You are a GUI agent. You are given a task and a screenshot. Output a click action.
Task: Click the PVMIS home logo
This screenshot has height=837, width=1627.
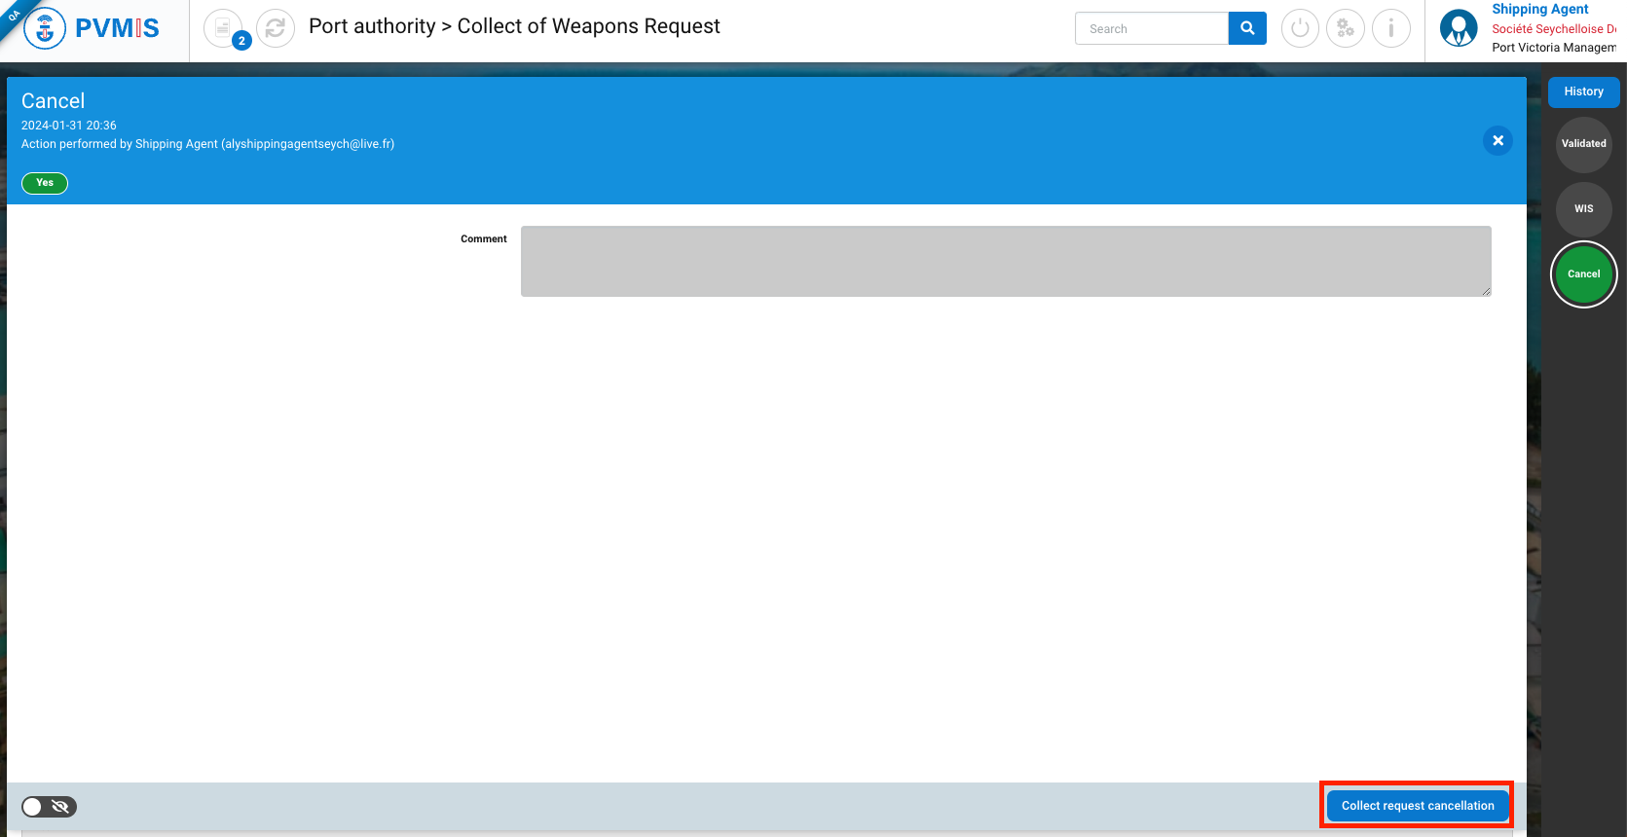point(93,28)
